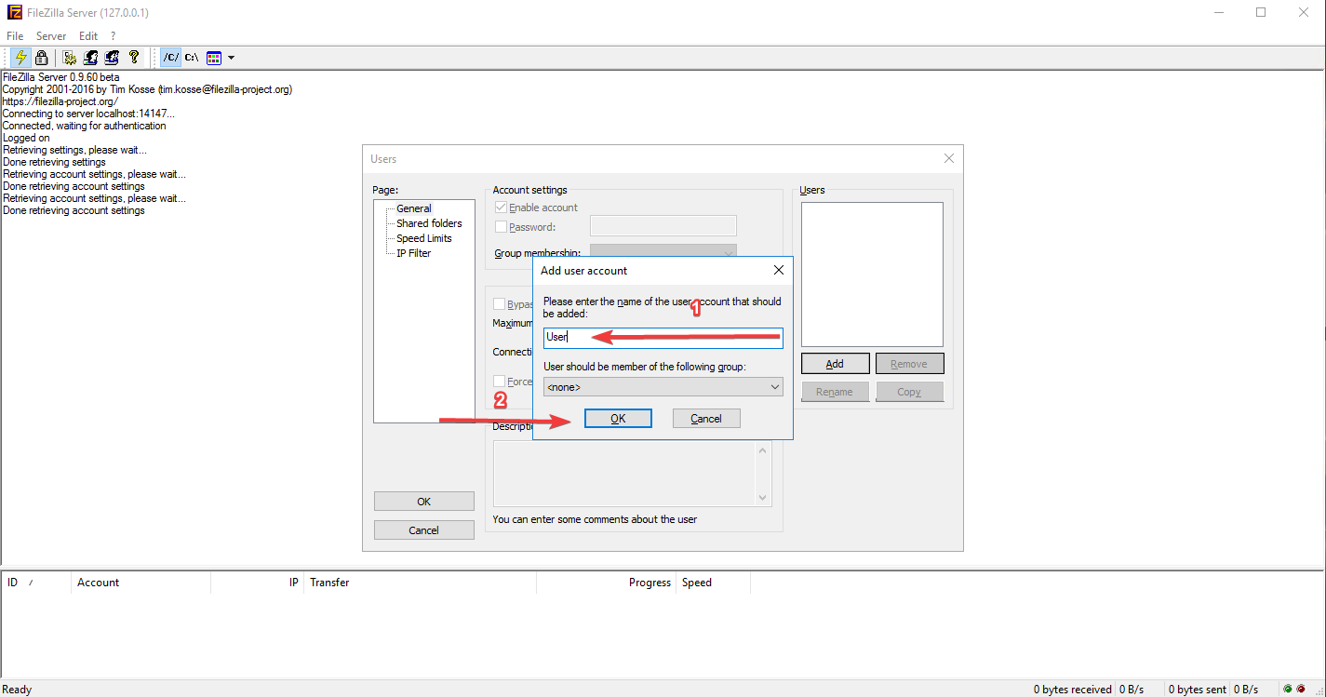The width and height of the screenshot is (1326, 697).
Task: Toggle the lightning bolt server active icon
Action: (21, 58)
